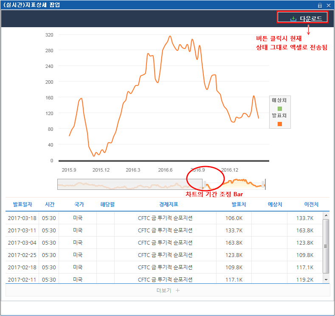Toggle the green 예상치 legend swatch
The image size is (335, 316).
coord(280,109)
